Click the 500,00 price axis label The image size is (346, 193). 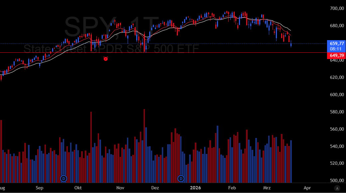pyautogui.click(x=337, y=180)
